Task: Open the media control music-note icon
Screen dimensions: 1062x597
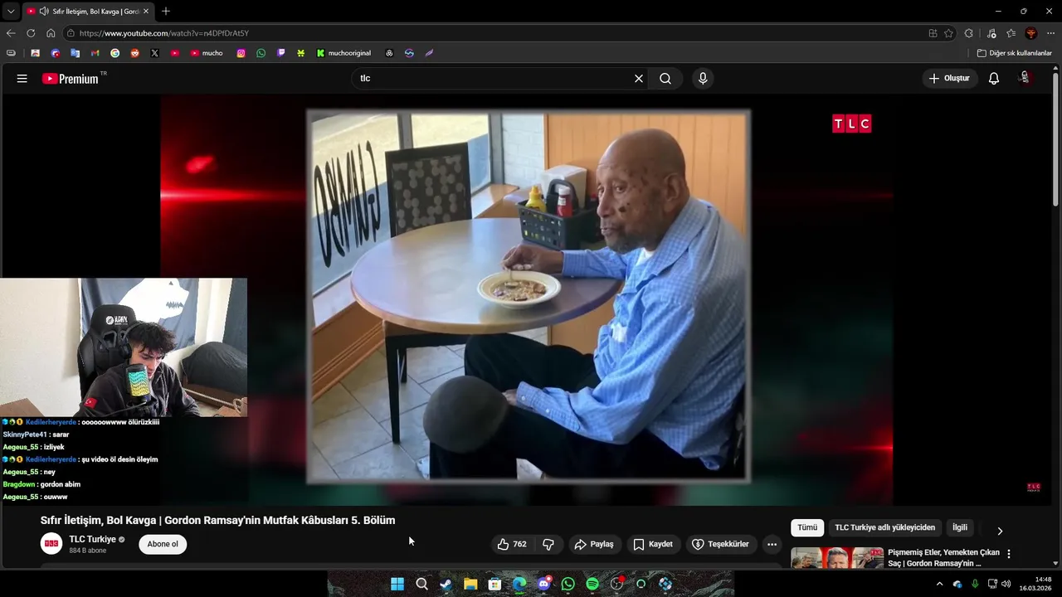Action: (991, 33)
